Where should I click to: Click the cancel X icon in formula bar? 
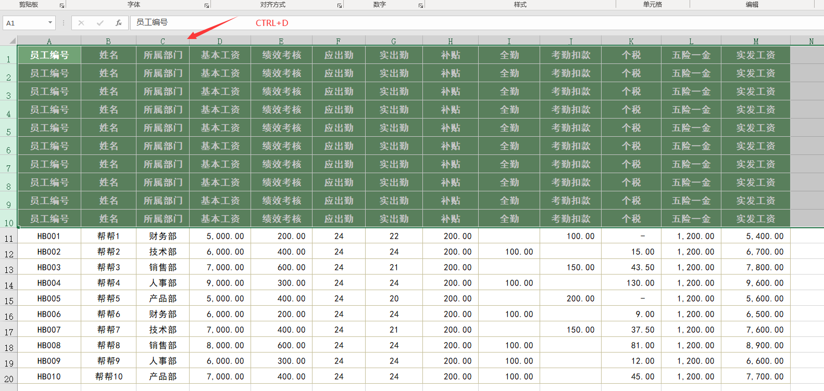[81, 23]
